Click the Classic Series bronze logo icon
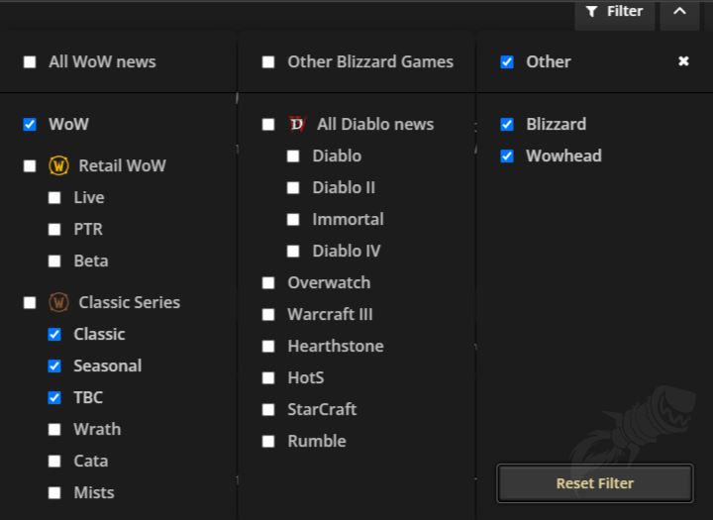The width and height of the screenshot is (713, 520). pyautogui.click(x=58, y=302)
